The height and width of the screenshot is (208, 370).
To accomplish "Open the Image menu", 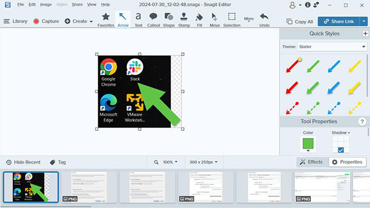I will (x=46, y=4).
